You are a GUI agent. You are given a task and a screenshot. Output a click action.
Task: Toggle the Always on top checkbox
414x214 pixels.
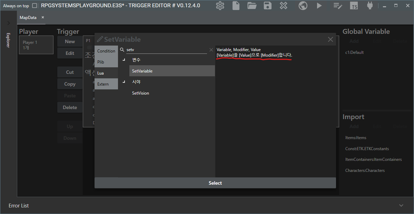tap(34, 6)
